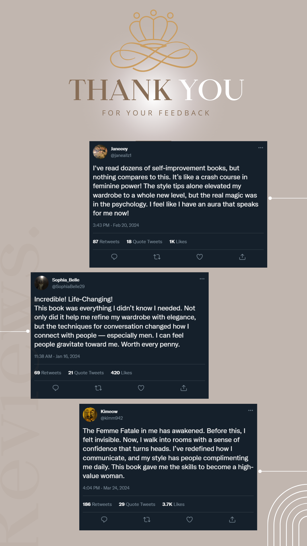307x546 pixels.
Task: Open Janeeey's profile picture
Action: coord(100,152)
